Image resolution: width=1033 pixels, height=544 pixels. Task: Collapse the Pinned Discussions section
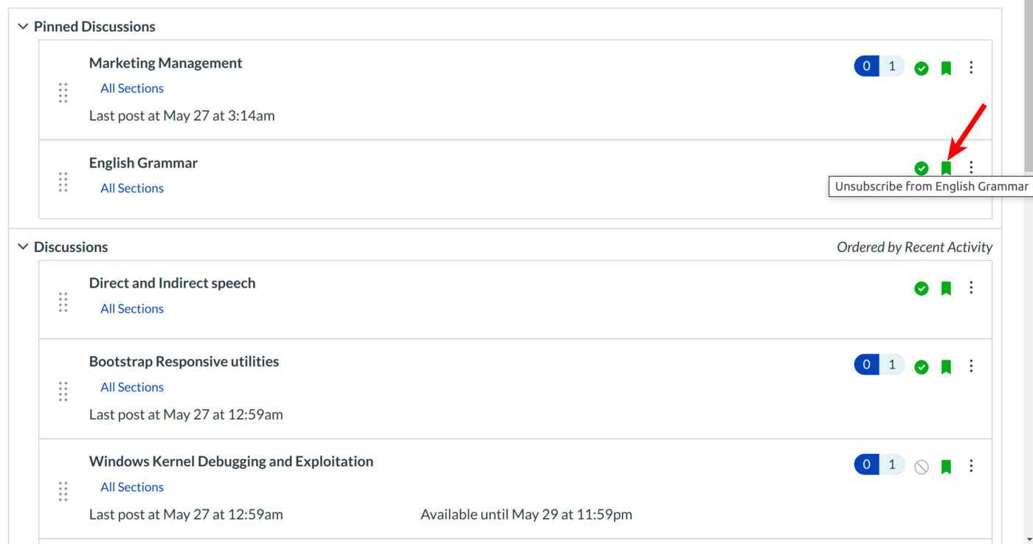(23, 27)
